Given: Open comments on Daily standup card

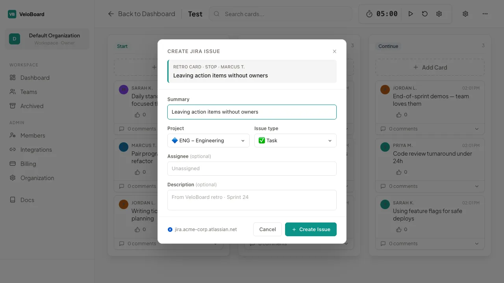Looking at the screenshot, I should coord(138,129).
